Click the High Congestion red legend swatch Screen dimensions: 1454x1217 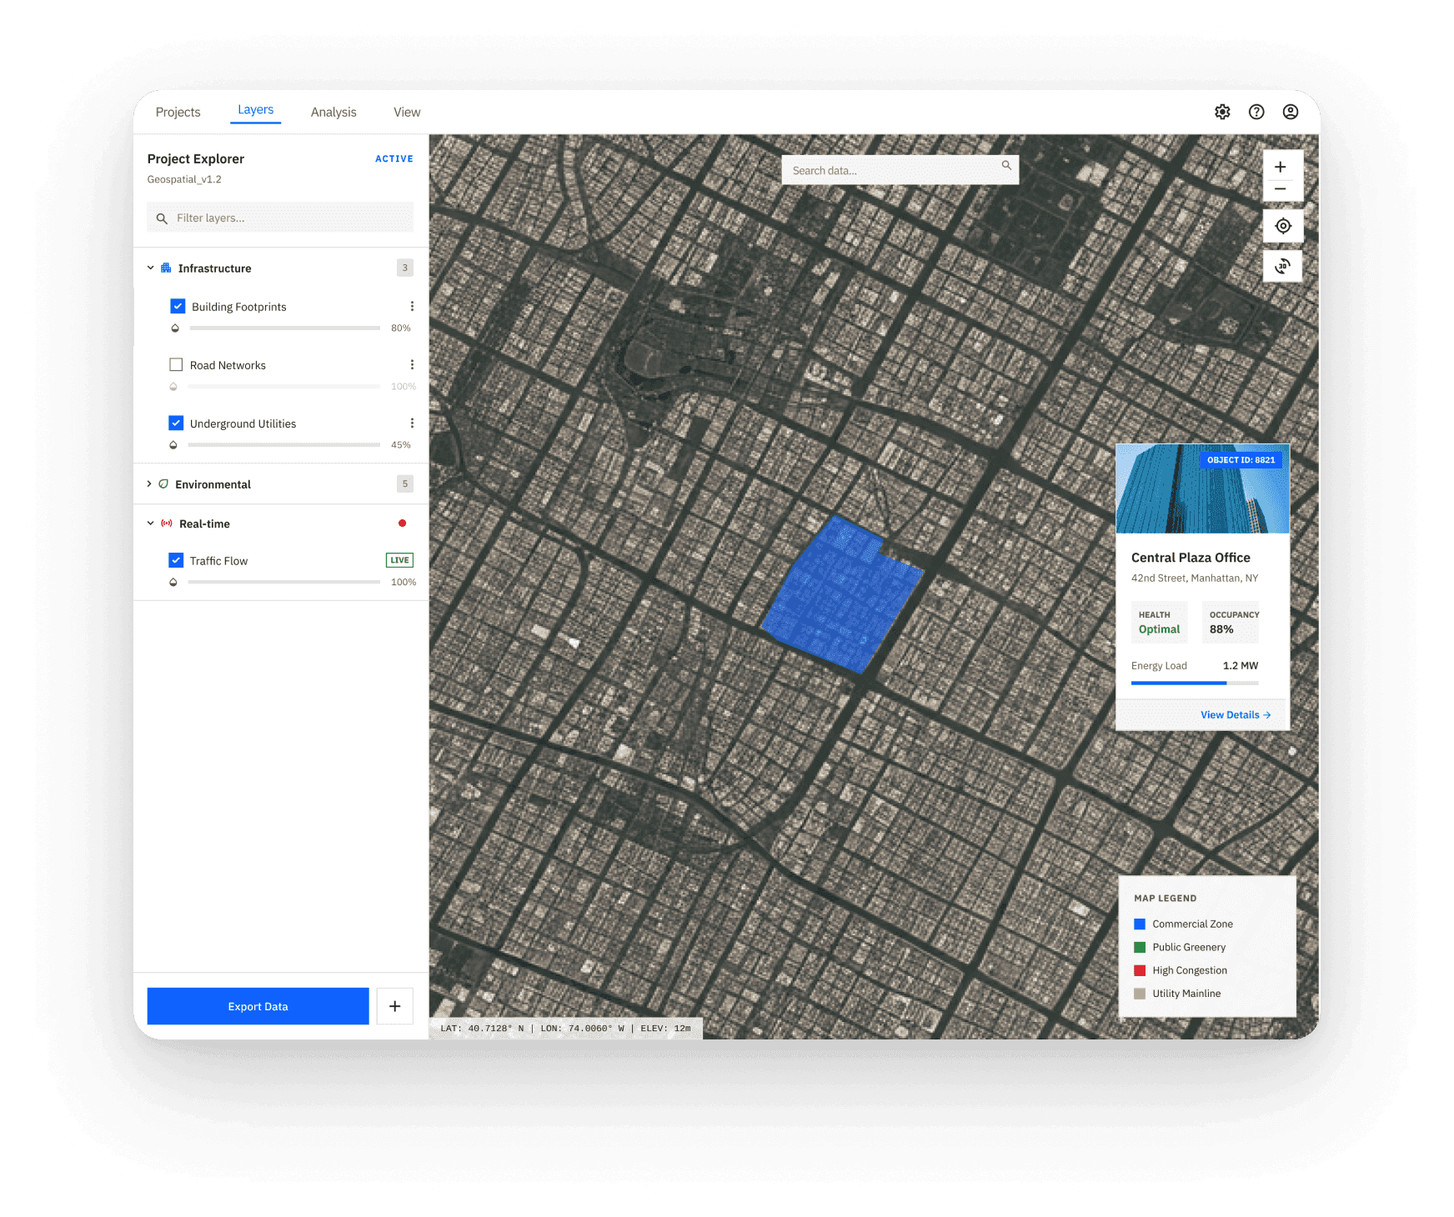pos(1140,970)
